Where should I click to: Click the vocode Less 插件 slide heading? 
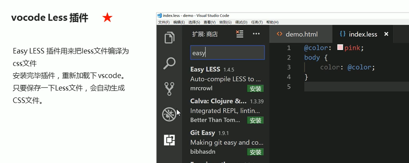click(x=50, y=18)
